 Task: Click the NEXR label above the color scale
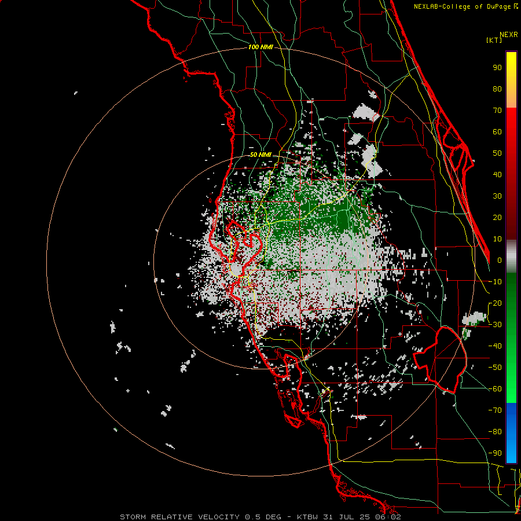pyautogui.click(x=509, y=35)
